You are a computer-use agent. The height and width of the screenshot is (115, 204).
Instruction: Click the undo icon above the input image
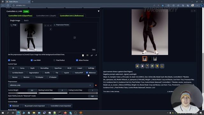pyautogui.click(x=45, y=26)
